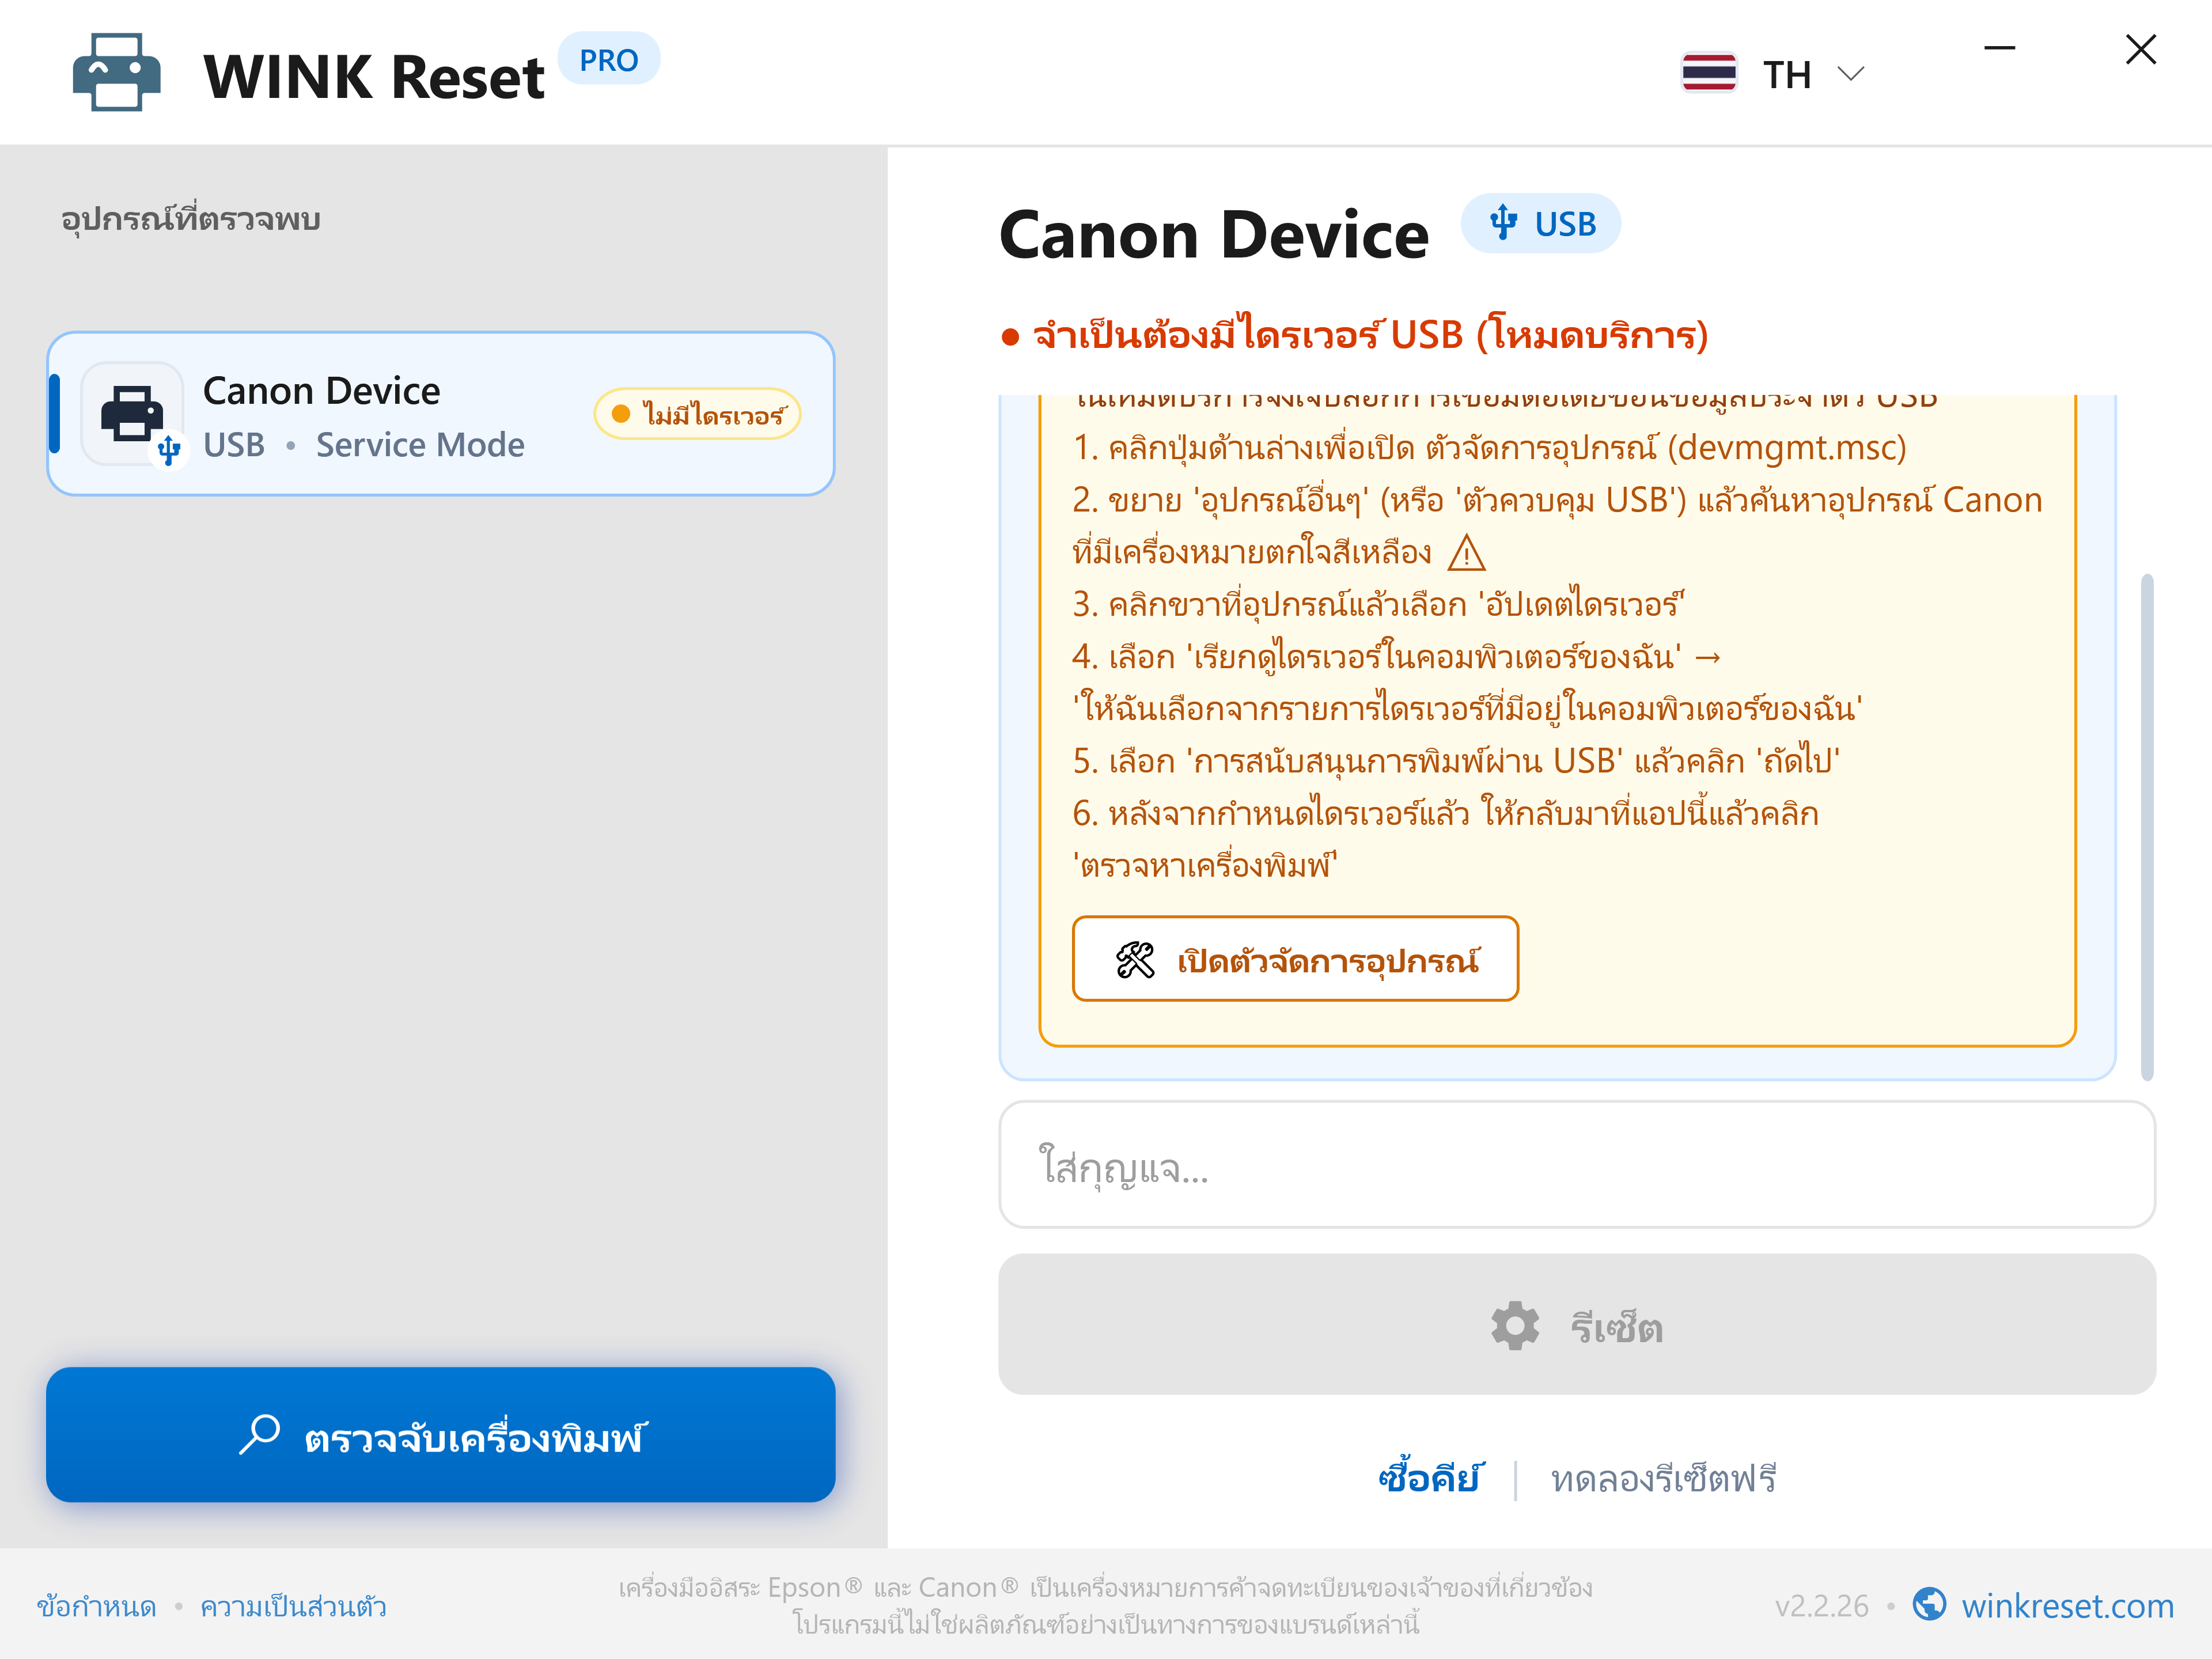Click the instructions panel scrollbar
This screenshot has width=2212, height=1659.
[x=2147, y=827]
